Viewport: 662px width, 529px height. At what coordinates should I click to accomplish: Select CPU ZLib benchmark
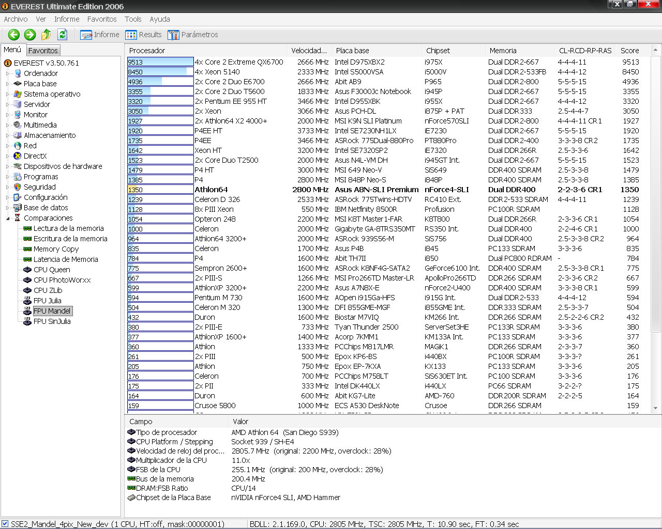pyautogui.click(x=48, y=290)
